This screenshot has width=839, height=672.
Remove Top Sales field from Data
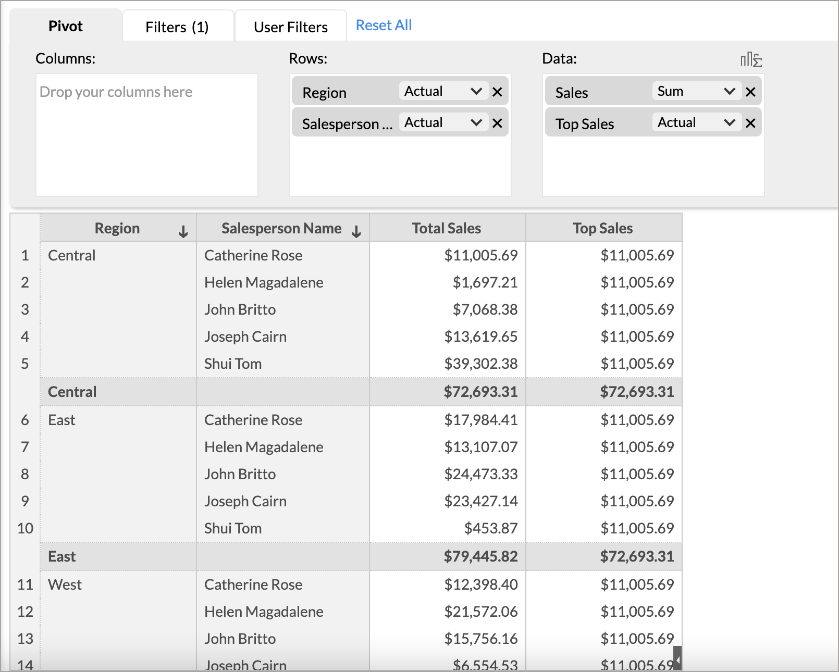click(750, 123)
